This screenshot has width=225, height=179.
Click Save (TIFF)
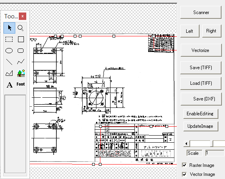201,68
